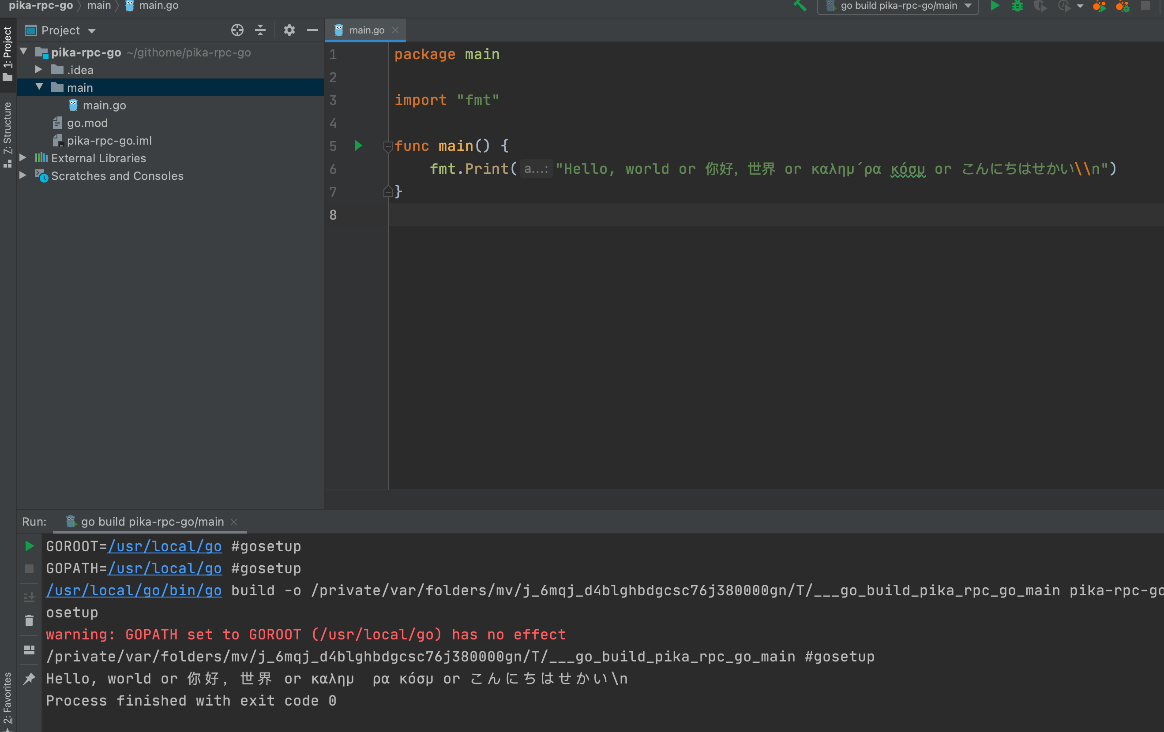Pin the Run tab with pin icon
Screen dimensions: 1164x732
point(29,679)
